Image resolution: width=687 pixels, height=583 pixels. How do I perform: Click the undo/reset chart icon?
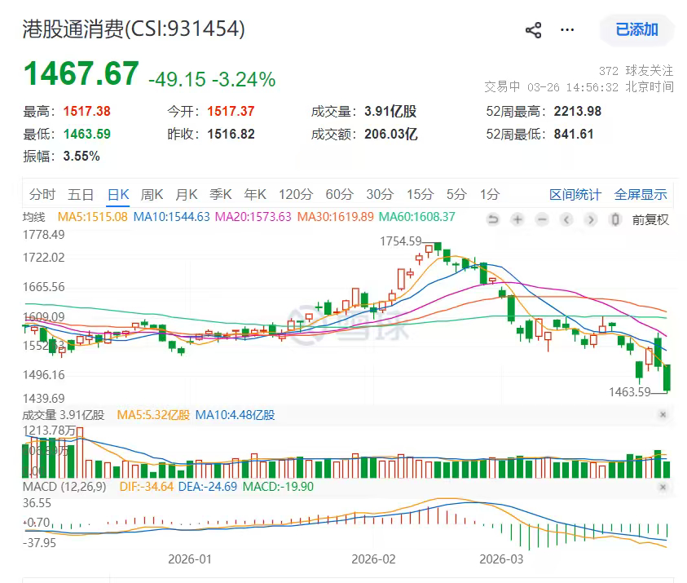(492, 219)
